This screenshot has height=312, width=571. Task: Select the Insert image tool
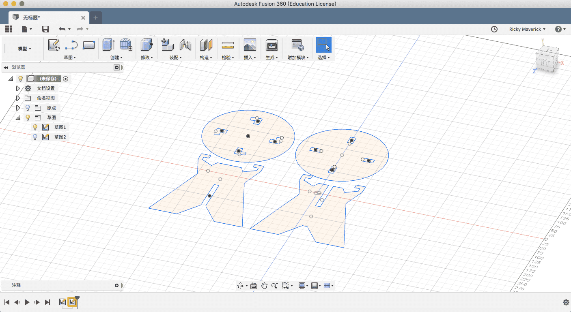[x=250, y=45]
